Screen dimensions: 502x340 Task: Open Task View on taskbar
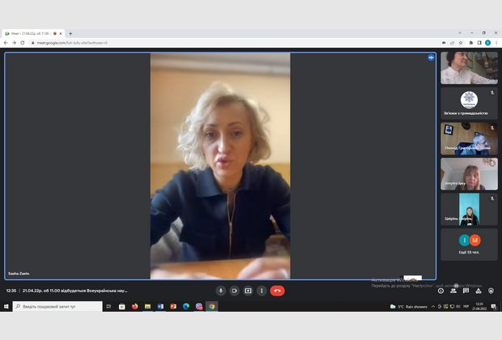click(x=108, y=306)
